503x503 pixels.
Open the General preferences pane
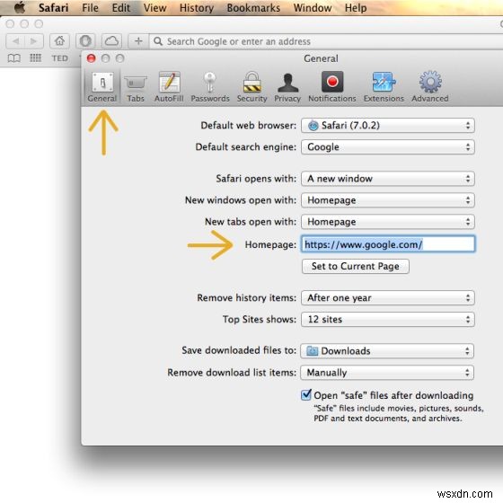click(102, 87)
